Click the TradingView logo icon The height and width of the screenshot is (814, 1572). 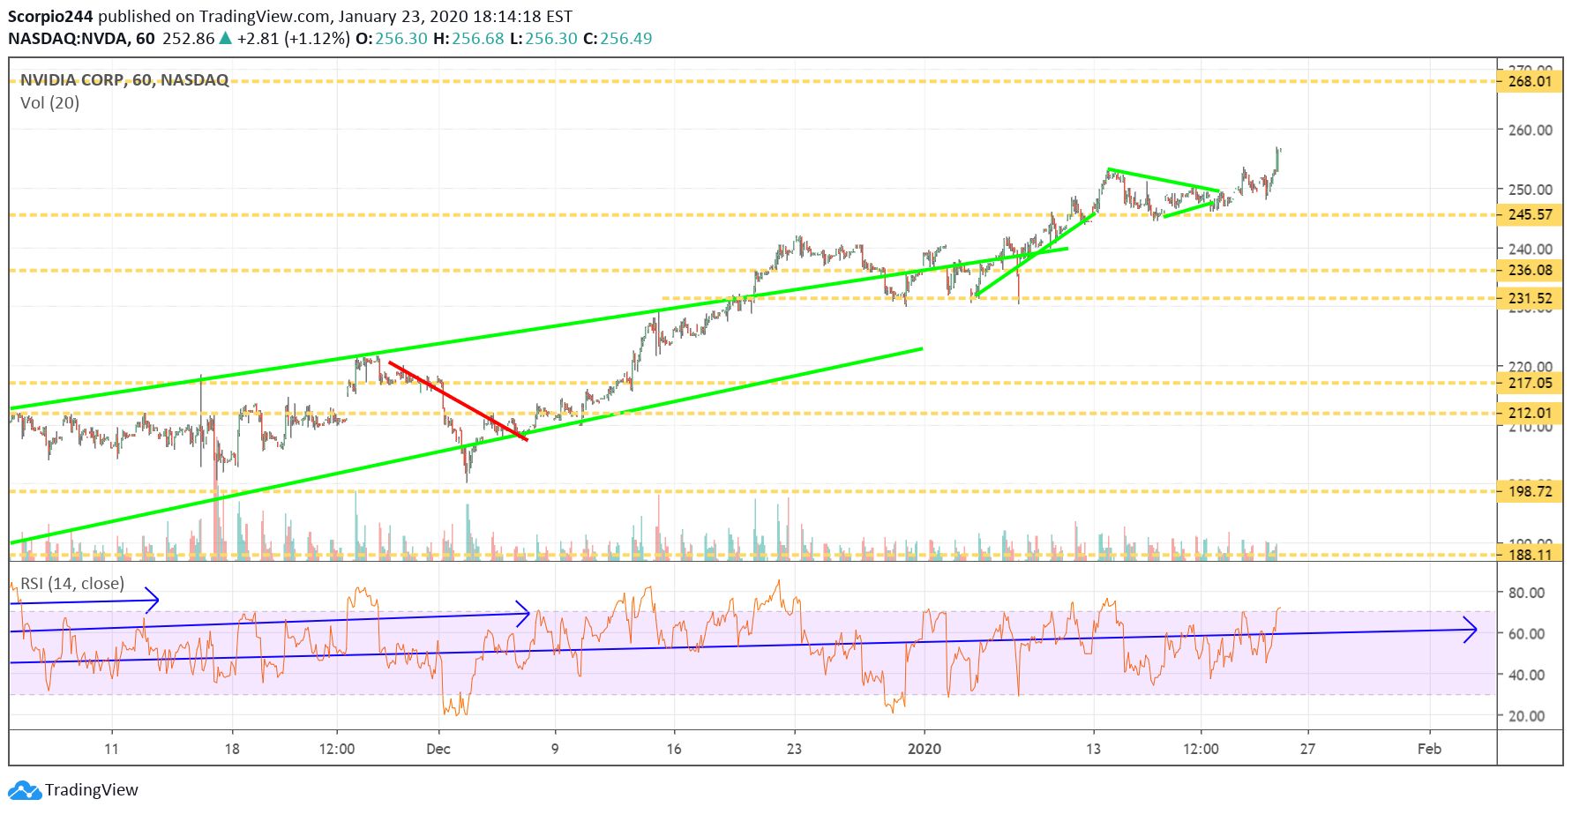click(25, 789)
